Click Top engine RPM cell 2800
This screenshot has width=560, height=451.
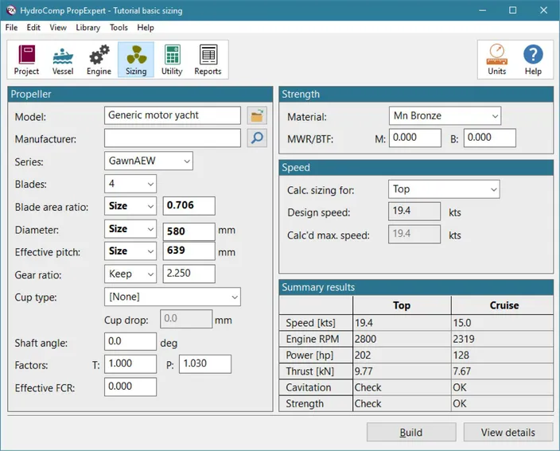click(x=402, y=339)
